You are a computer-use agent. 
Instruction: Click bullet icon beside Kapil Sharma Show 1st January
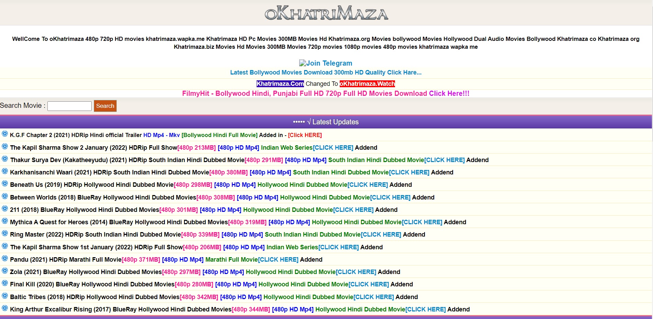pos(5,246)
